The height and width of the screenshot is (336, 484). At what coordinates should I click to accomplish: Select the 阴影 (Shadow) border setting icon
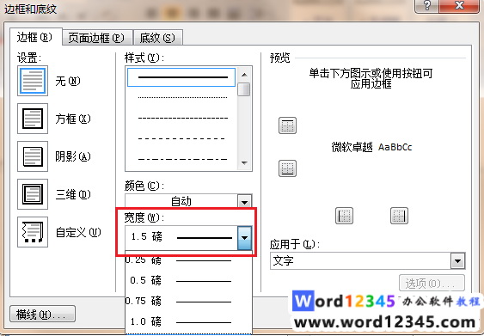tap(33, 156)
